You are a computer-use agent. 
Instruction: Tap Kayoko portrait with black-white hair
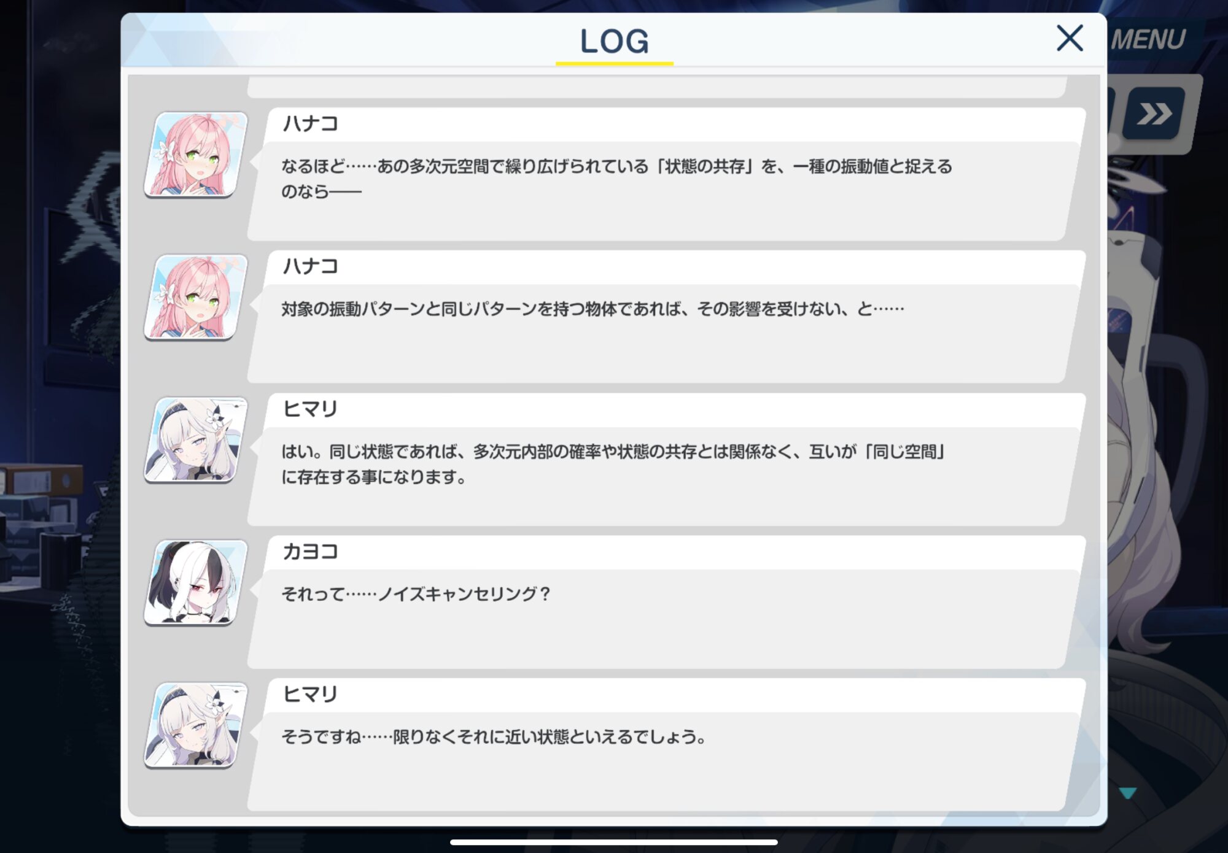(196, 582)
